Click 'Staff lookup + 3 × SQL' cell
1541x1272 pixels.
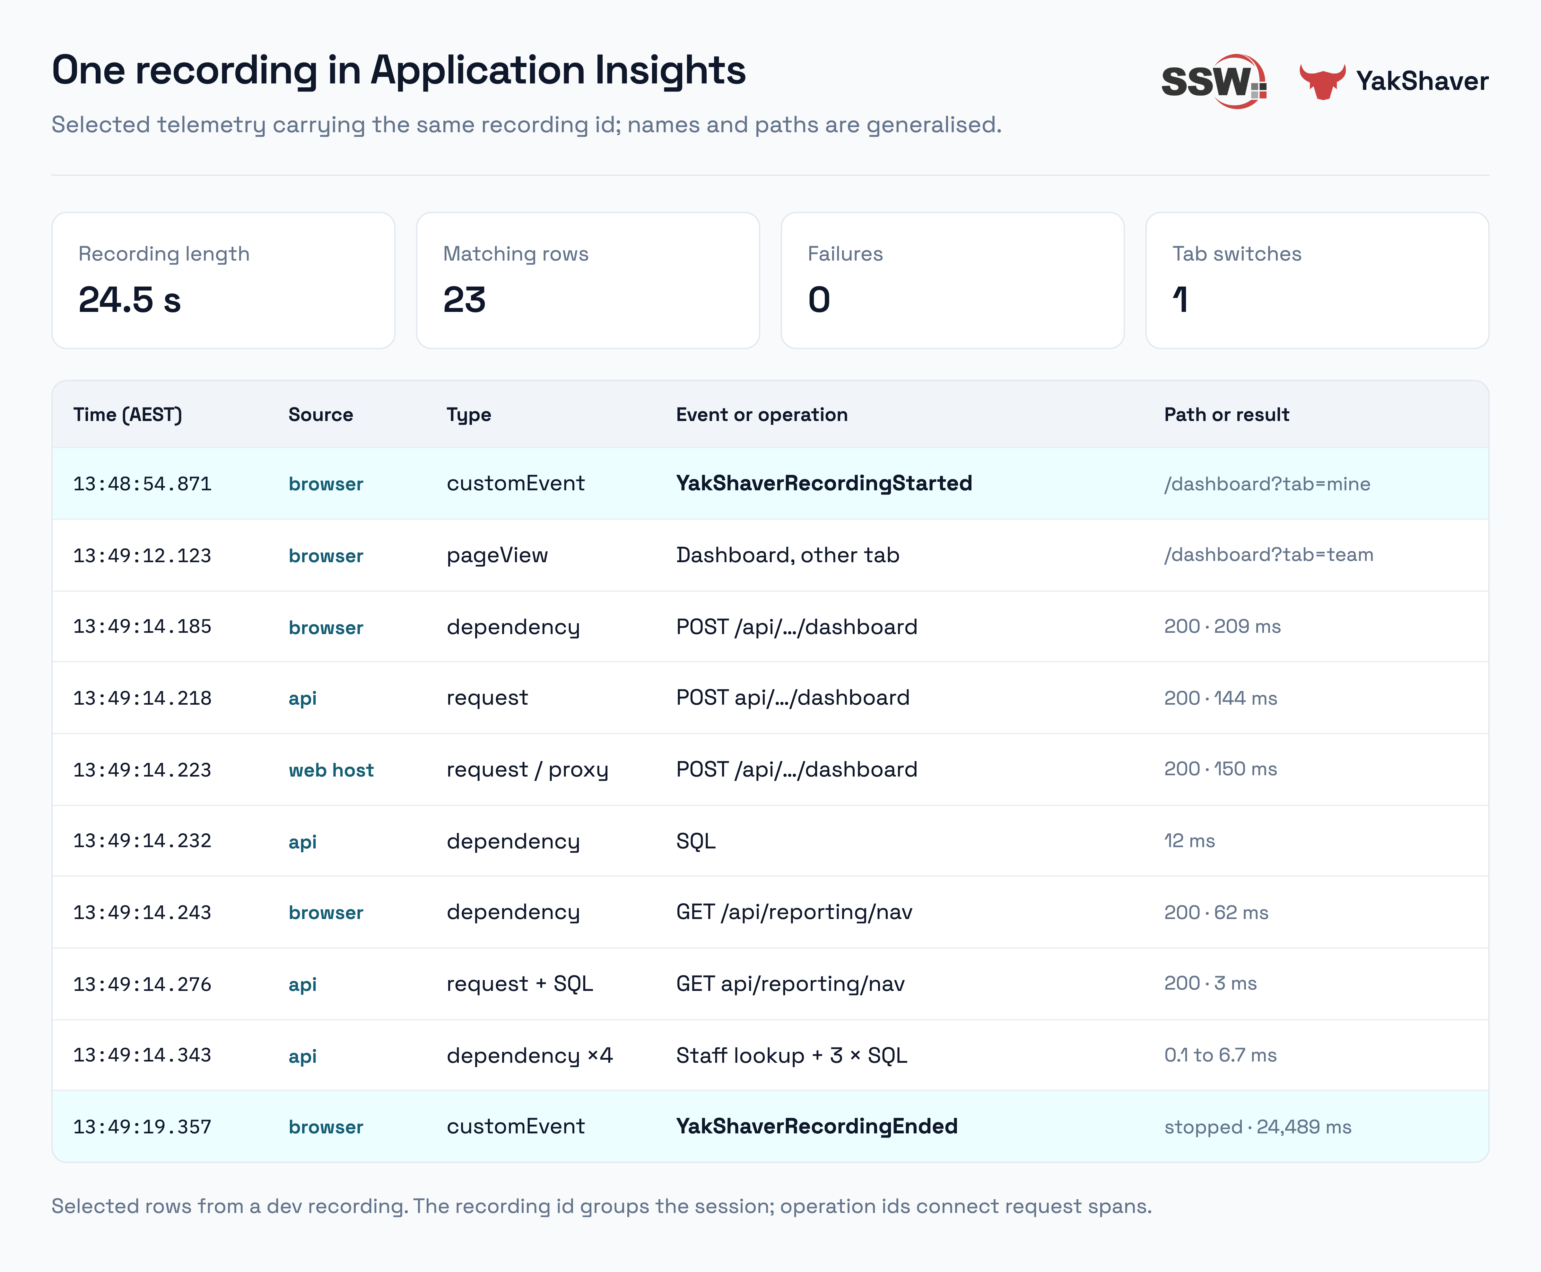(x=792, y=1056)
